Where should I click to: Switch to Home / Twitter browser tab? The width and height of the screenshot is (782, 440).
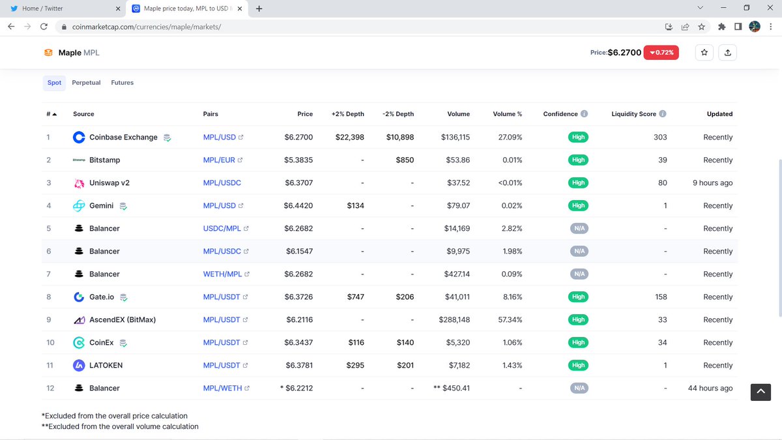(x=63, y=8)
